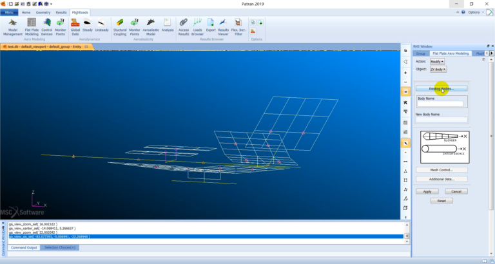Click slender/interference body diagram thumbnail
Screen dimensions: 495x264
pos(445,147)
